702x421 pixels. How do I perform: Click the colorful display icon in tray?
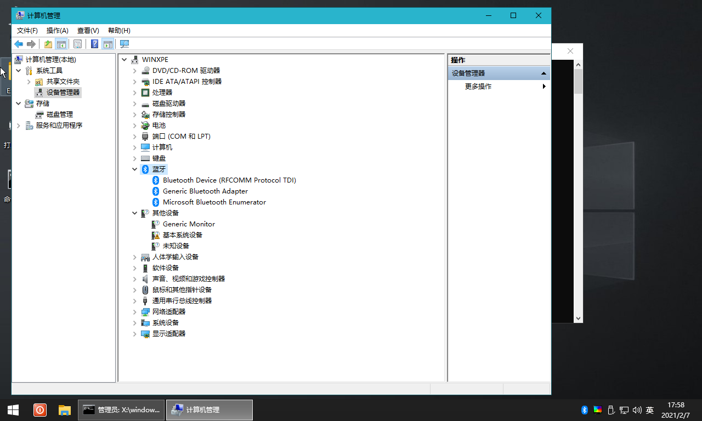pos(598,410)
